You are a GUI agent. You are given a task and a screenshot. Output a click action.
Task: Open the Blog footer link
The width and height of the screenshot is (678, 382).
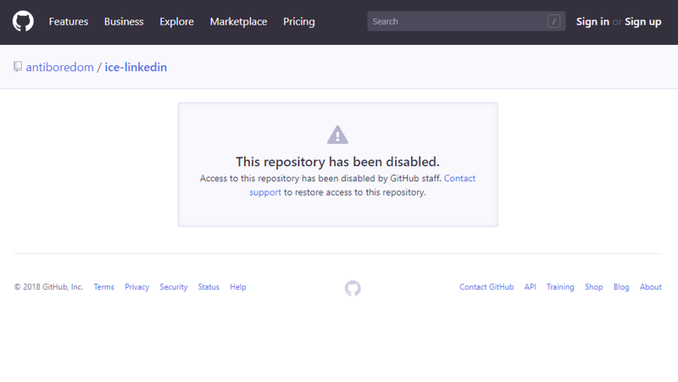[621, 287]
